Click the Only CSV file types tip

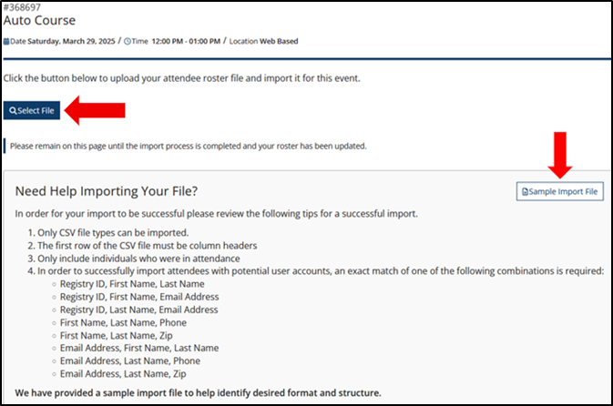[x=109, y=232]
